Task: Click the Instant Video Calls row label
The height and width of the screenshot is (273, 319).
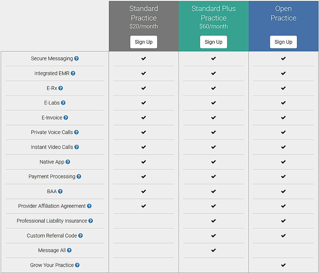Action: [52, 147]
